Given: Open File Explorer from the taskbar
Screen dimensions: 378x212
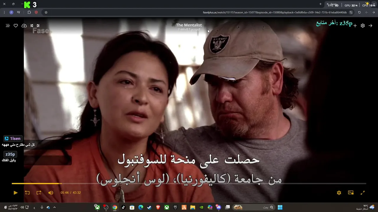Looking at the screenshot, I should 193,207.
